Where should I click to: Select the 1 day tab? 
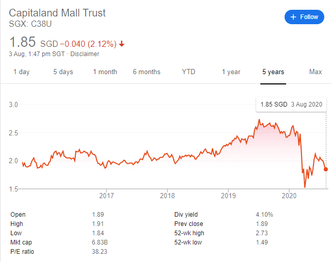click(22, 72)
